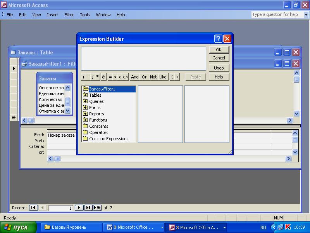Select Цена за field in Заказы list

(52, 105)
